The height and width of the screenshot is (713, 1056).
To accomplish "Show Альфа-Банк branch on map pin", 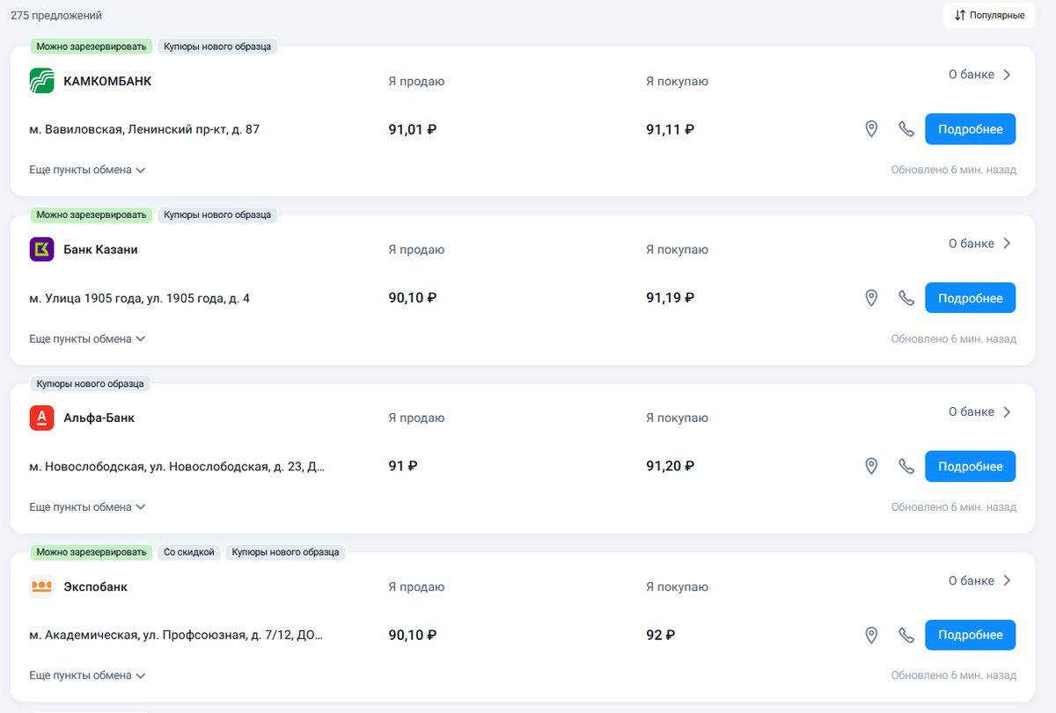I will (871, 466).
